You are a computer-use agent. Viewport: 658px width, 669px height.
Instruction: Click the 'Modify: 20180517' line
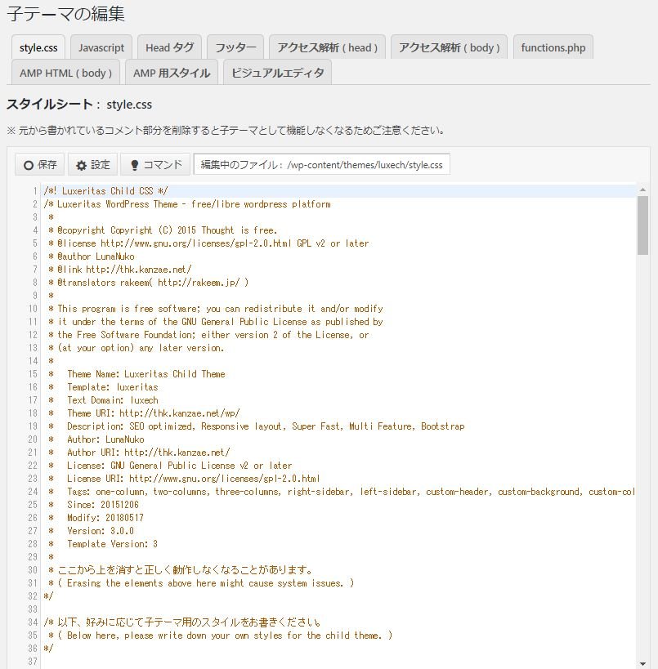tap(96, 518)
